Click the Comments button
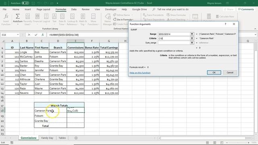 point(246,9)
